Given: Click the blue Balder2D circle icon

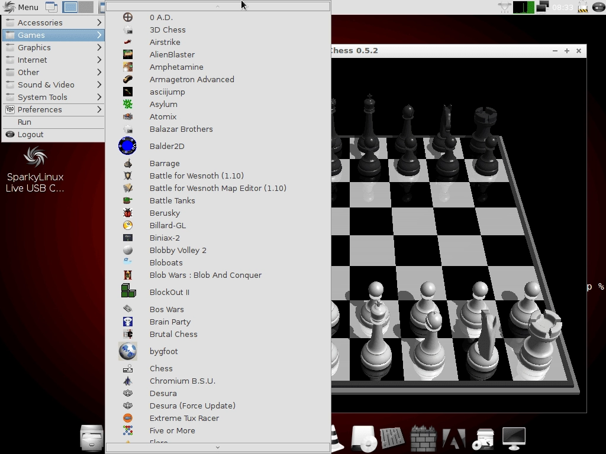Looking at the screenshot, I should 128,146.
